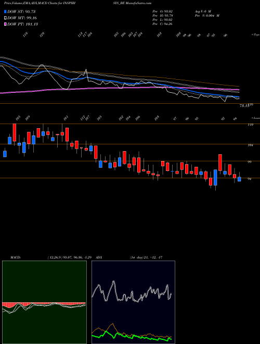This screenshot has height=344, width=260.
Task: Click the magenta DOW PT legend swatch
Action: (6, 24)
